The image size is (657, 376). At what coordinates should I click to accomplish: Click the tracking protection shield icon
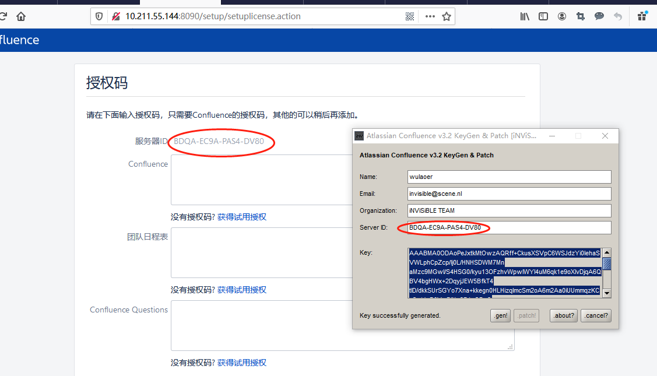[x=99, y=16]
